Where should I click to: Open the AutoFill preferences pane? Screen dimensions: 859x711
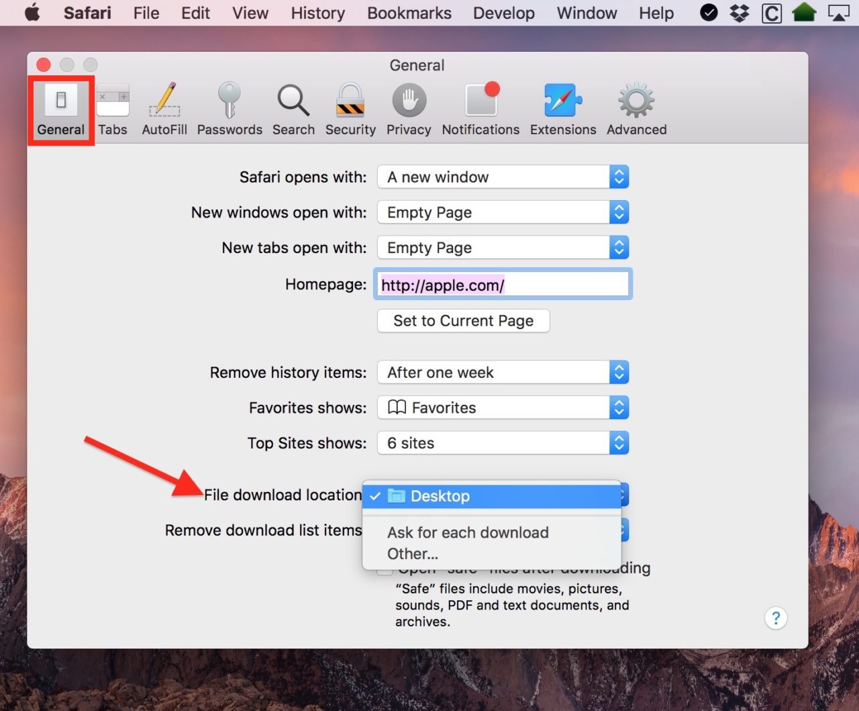(164, 110)
